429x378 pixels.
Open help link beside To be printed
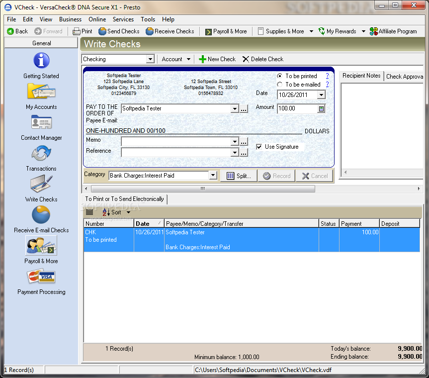327,76
